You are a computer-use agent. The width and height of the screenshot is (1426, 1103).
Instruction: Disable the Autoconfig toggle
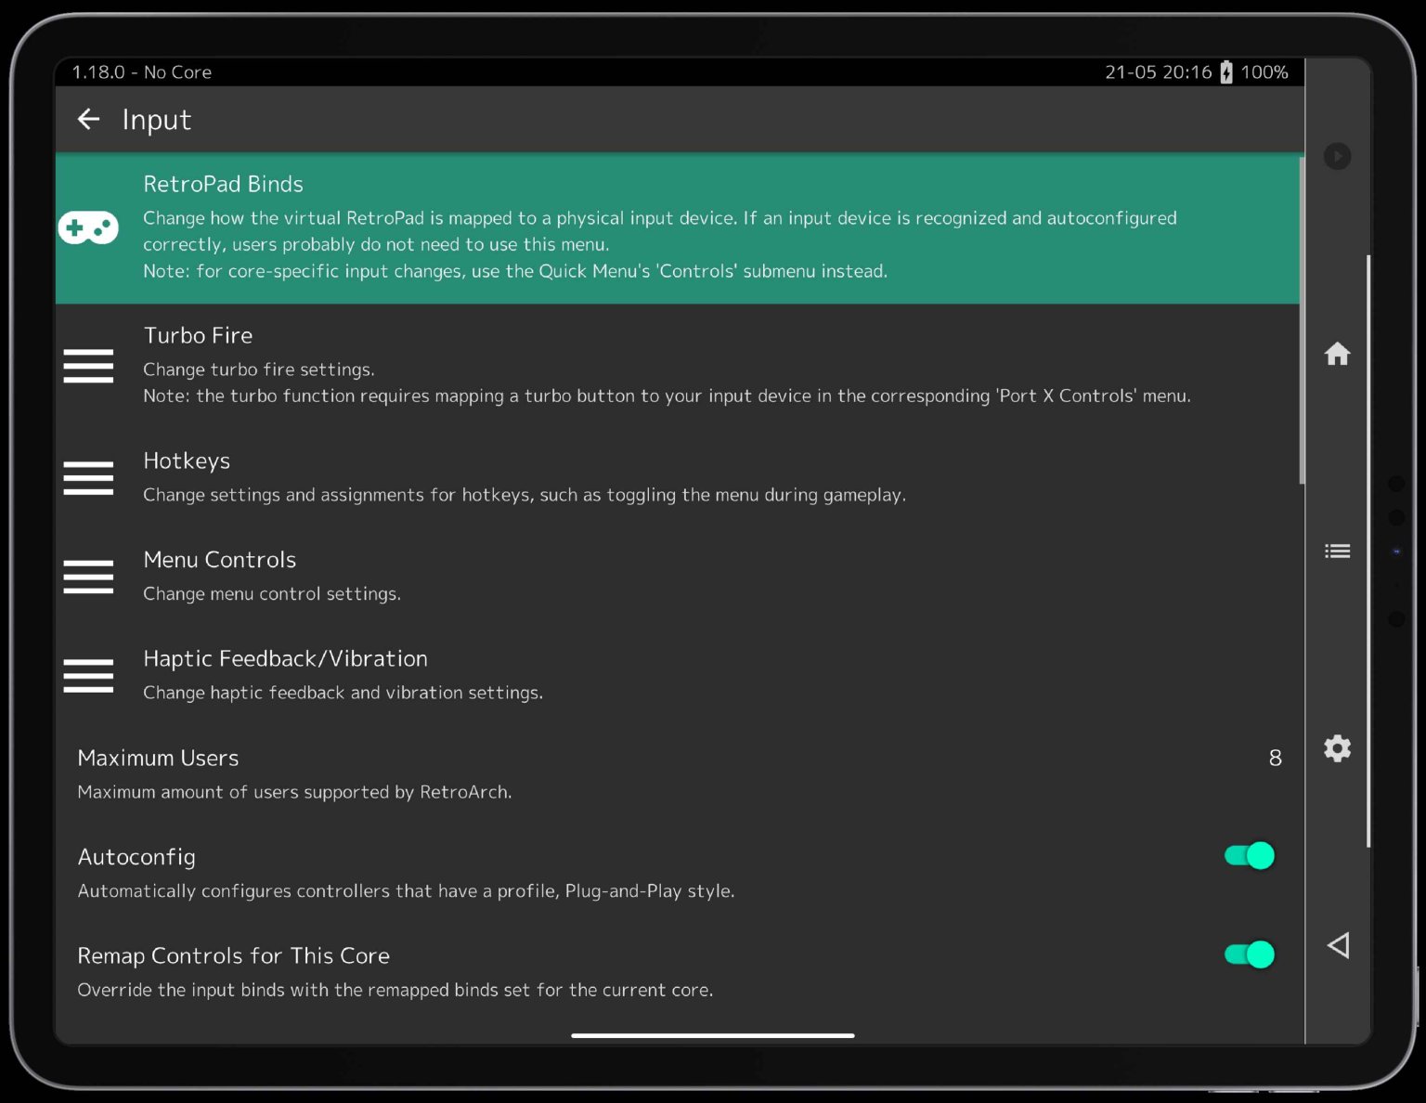pyautogui.click(x=1248, y=856)
